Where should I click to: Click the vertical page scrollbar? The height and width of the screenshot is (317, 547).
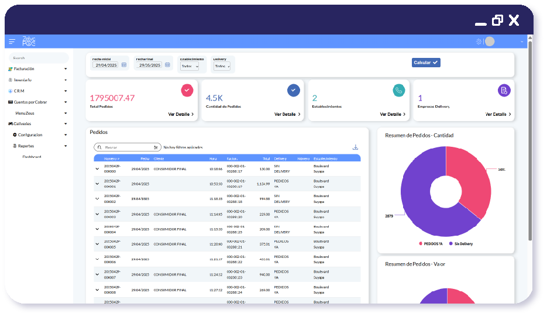click(x=530, y=140)
